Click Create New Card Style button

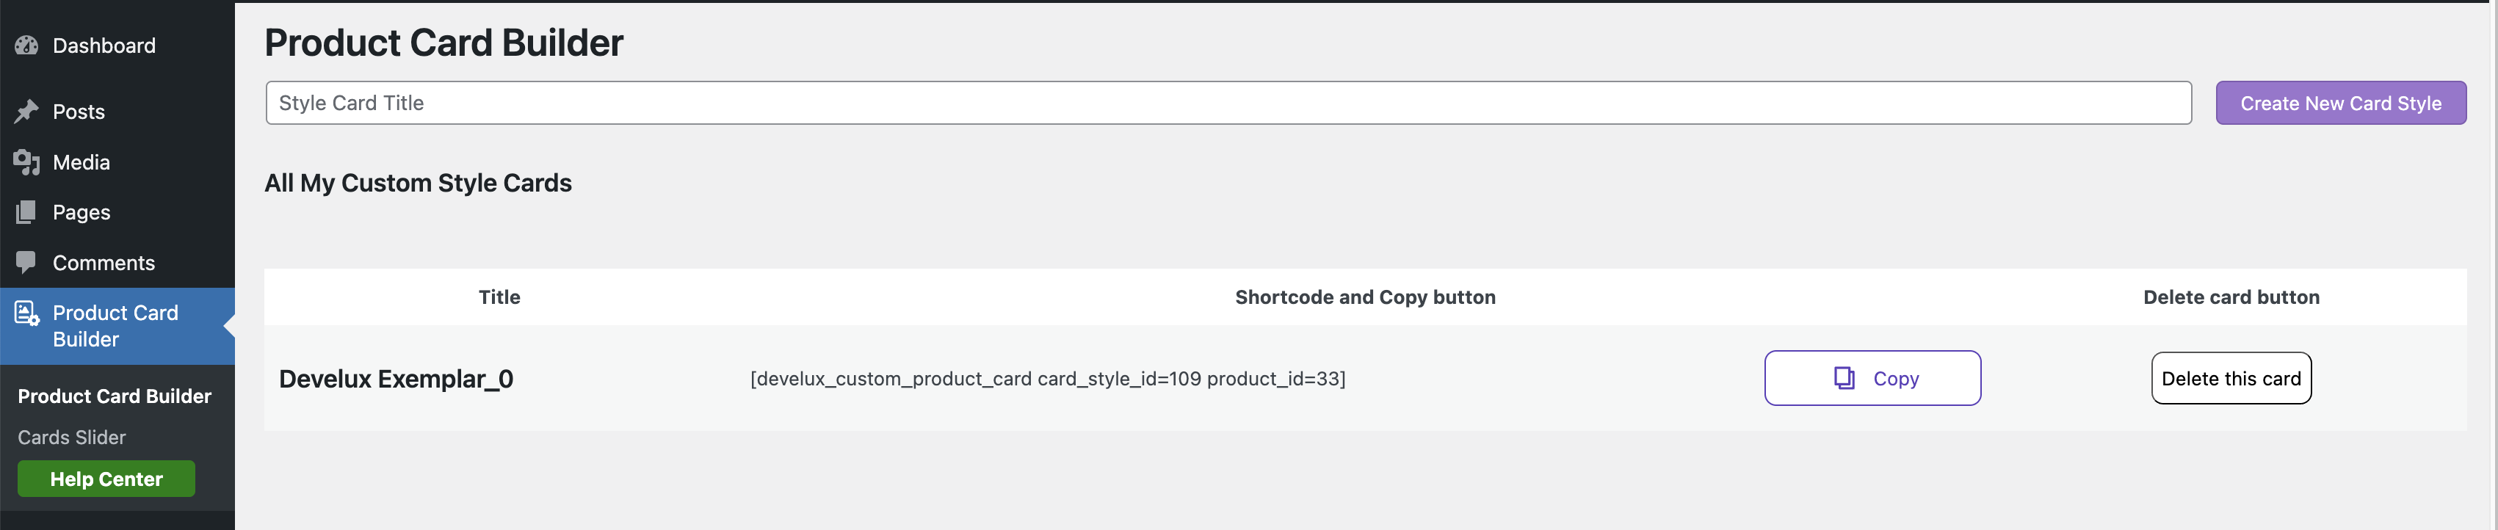2341,103
